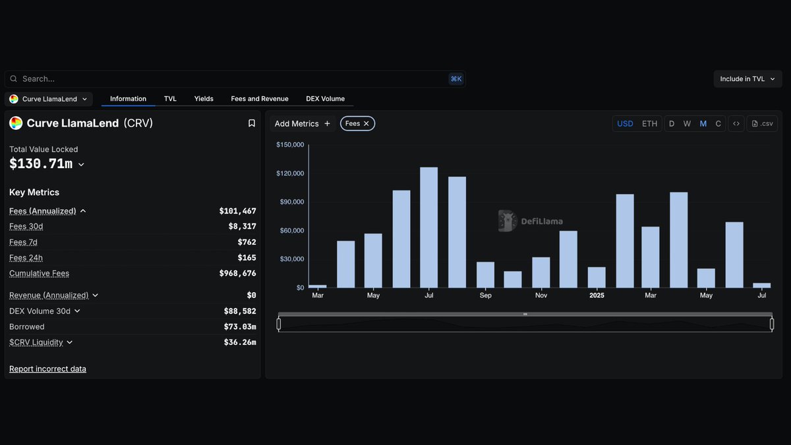The image size is (791, 445).
Task: Click the Curve LlamaLend logo in header
Action: pos(16,123)
